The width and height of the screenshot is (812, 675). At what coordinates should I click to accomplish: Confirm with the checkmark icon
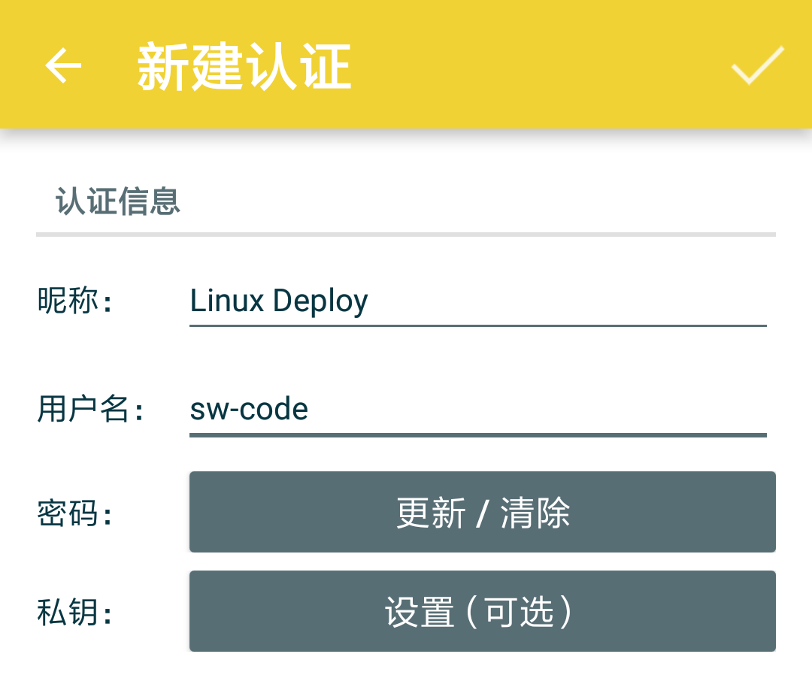point(757,65)
